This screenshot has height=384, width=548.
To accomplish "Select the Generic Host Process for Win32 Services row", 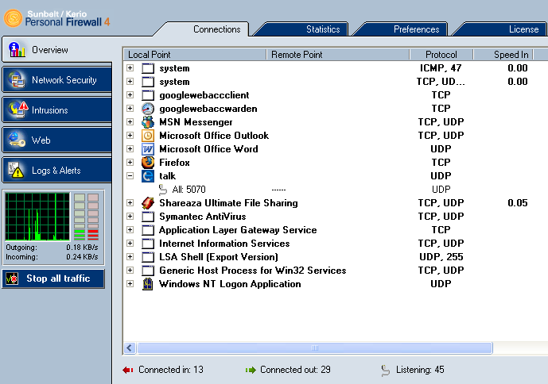I will click(x=336, y=271).
